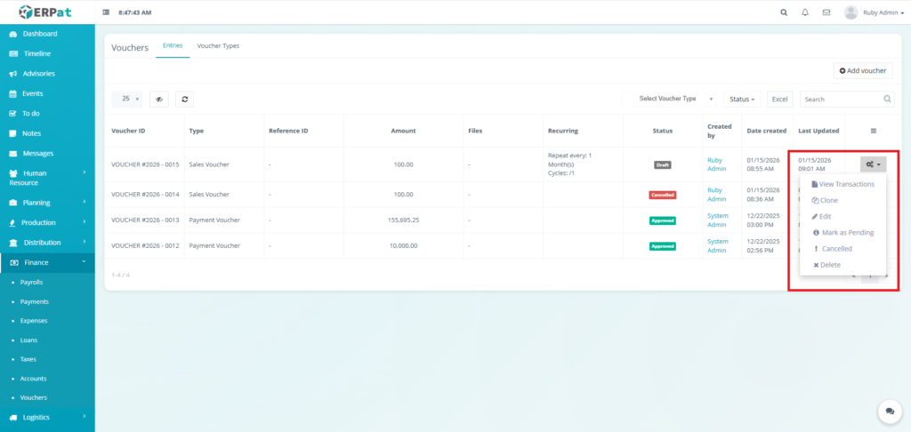Open Loans under Finance
This screenshot has width=911, height=432.
tap(28, 340)
